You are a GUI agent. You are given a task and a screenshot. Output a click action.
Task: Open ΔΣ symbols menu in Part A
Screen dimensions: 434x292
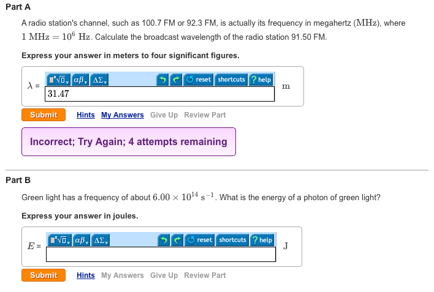click(99, 80)
